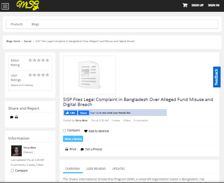
Task: Open the feedback side tab
Action: (x=217, y=77)
